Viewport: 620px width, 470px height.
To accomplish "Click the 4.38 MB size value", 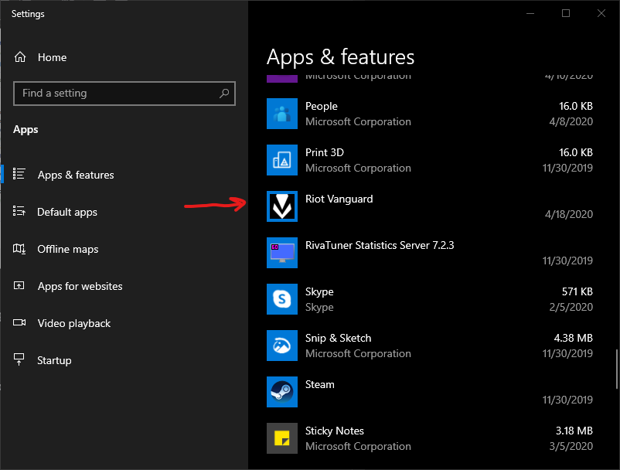I will pos(574,338).
